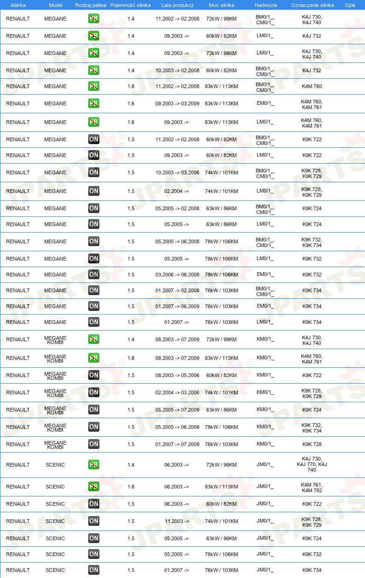The width and height of the screenshot is (365, 578).
Task: Click RENAULT cell in the Scenic 1.6 row
Action: 18,487
